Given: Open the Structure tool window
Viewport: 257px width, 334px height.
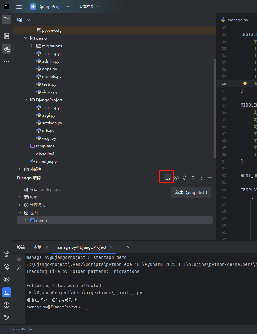Looking at the screenshot, I should coord(6,36).
